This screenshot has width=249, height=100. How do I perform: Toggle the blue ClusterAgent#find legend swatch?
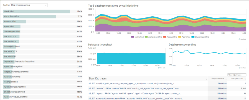[193, 37]
